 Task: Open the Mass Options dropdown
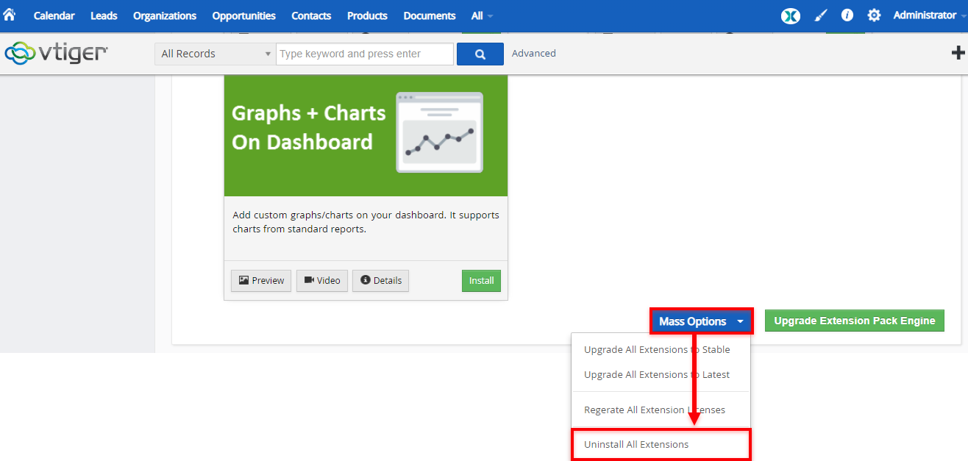click(702, 321)
